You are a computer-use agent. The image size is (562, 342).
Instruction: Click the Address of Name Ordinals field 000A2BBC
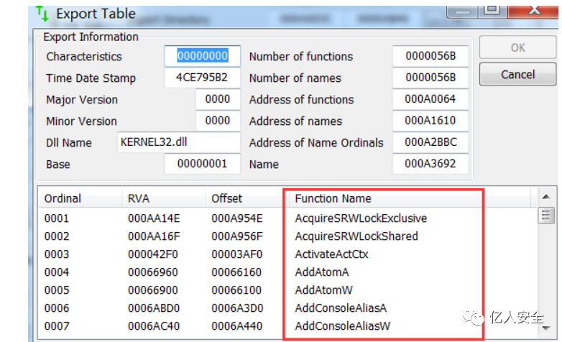coord(430,142)
